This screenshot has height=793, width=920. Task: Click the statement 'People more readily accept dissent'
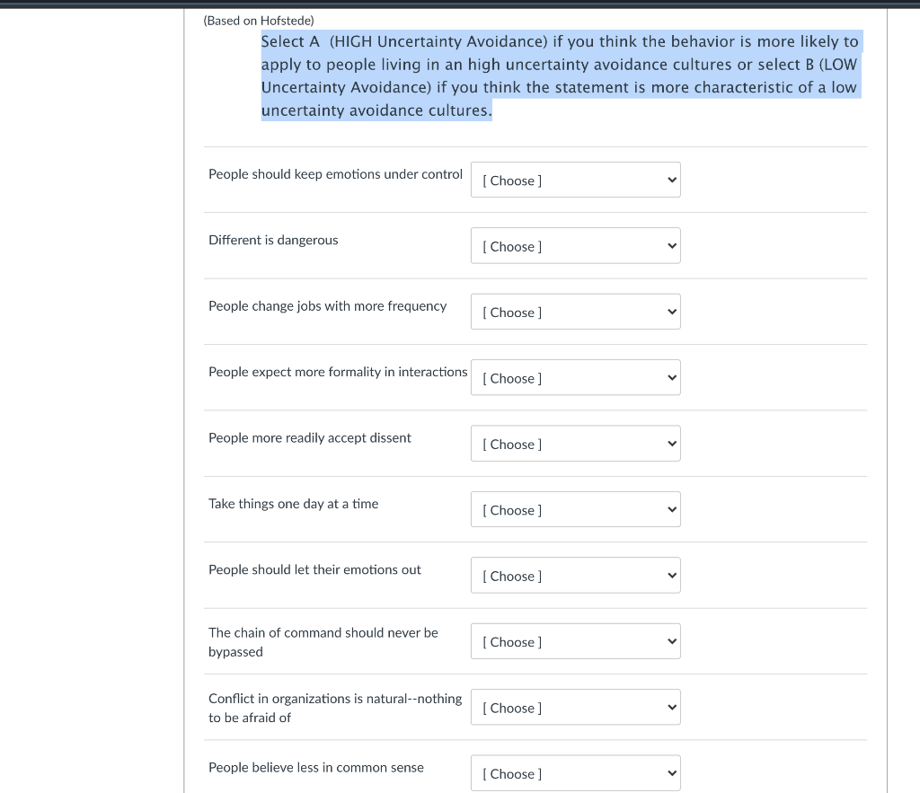point(310,437)
